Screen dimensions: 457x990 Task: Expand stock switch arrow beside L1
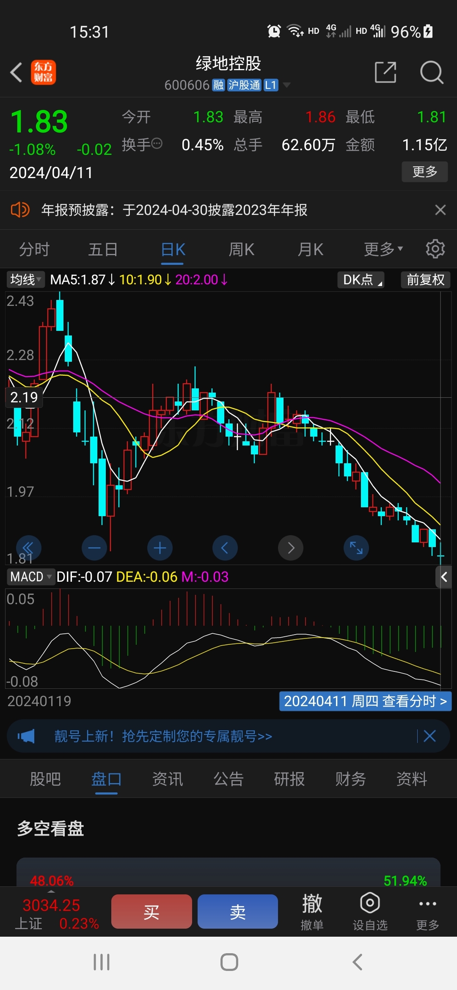286,85
